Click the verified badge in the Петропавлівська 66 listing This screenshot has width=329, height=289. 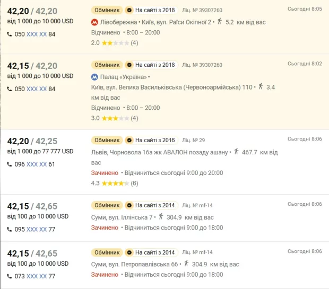128,252
